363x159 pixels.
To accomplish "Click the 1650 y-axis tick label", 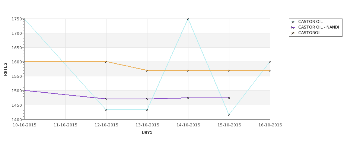I will tap(17, 48).
